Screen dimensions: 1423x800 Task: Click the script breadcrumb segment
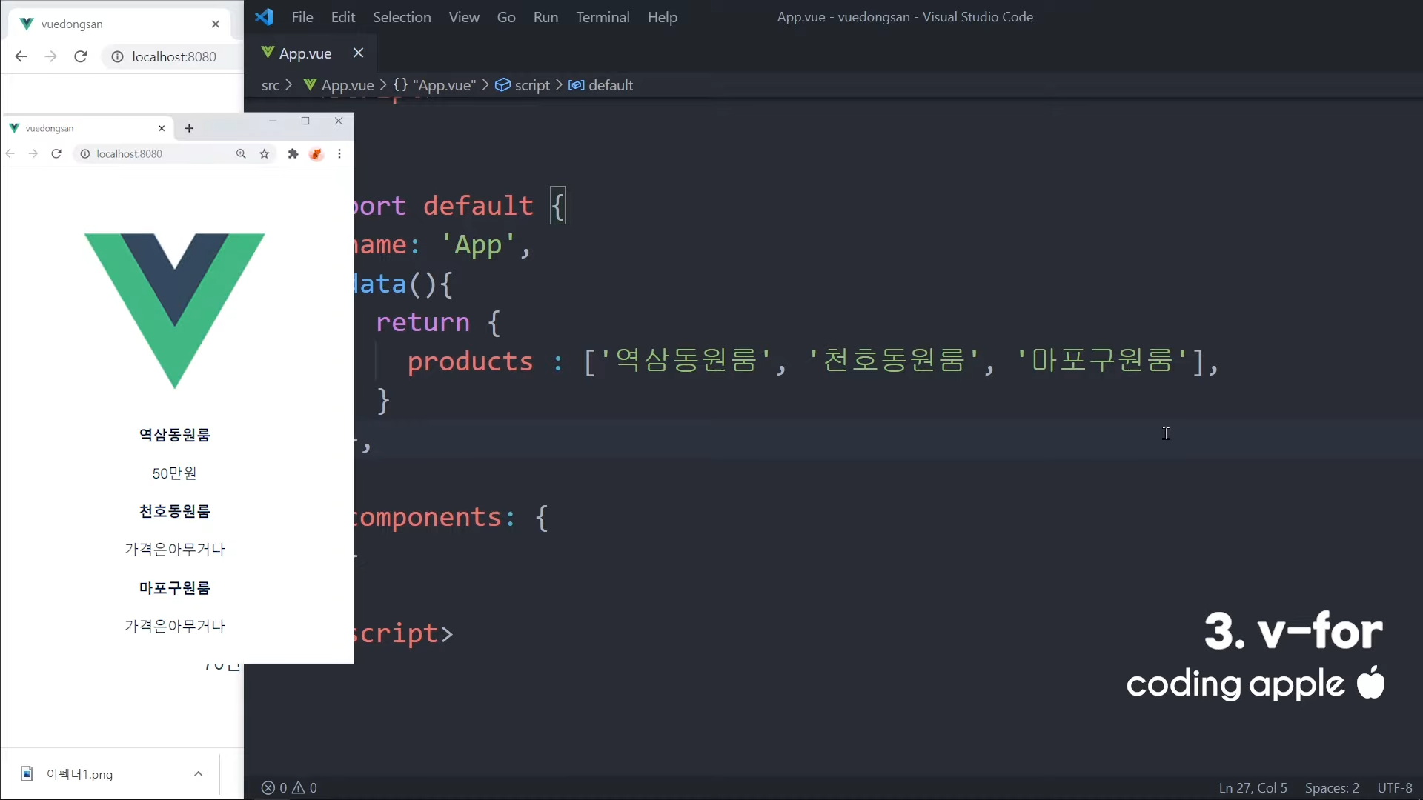[x=531, y=85]
